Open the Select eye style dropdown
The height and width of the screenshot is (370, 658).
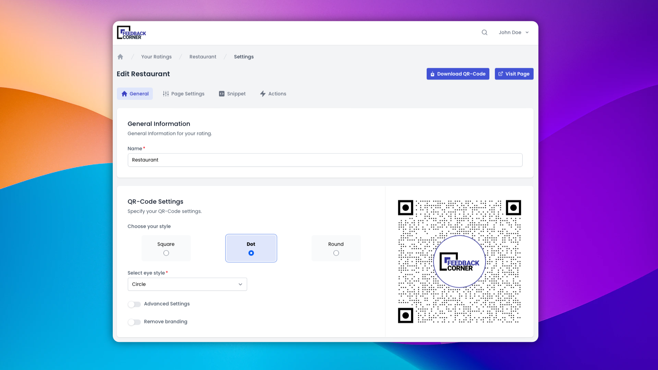pos(187,284)
